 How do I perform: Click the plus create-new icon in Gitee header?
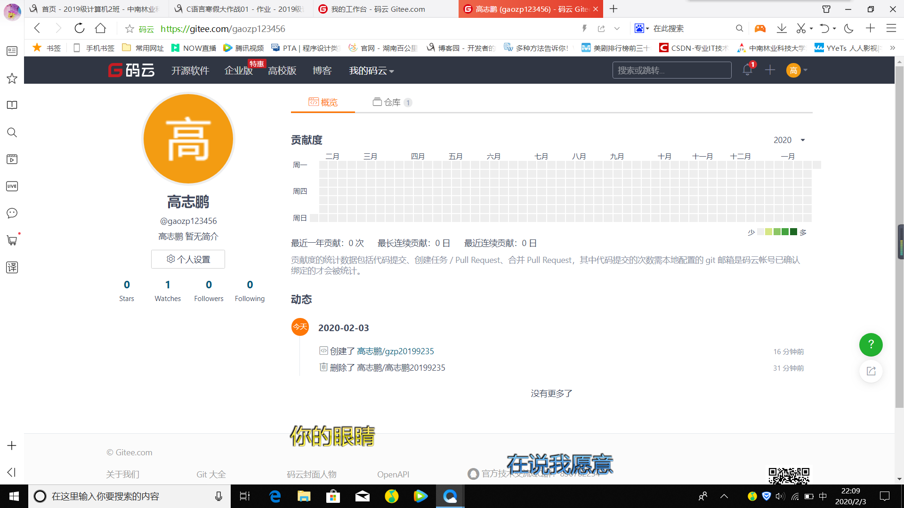(x=770, y=70)
